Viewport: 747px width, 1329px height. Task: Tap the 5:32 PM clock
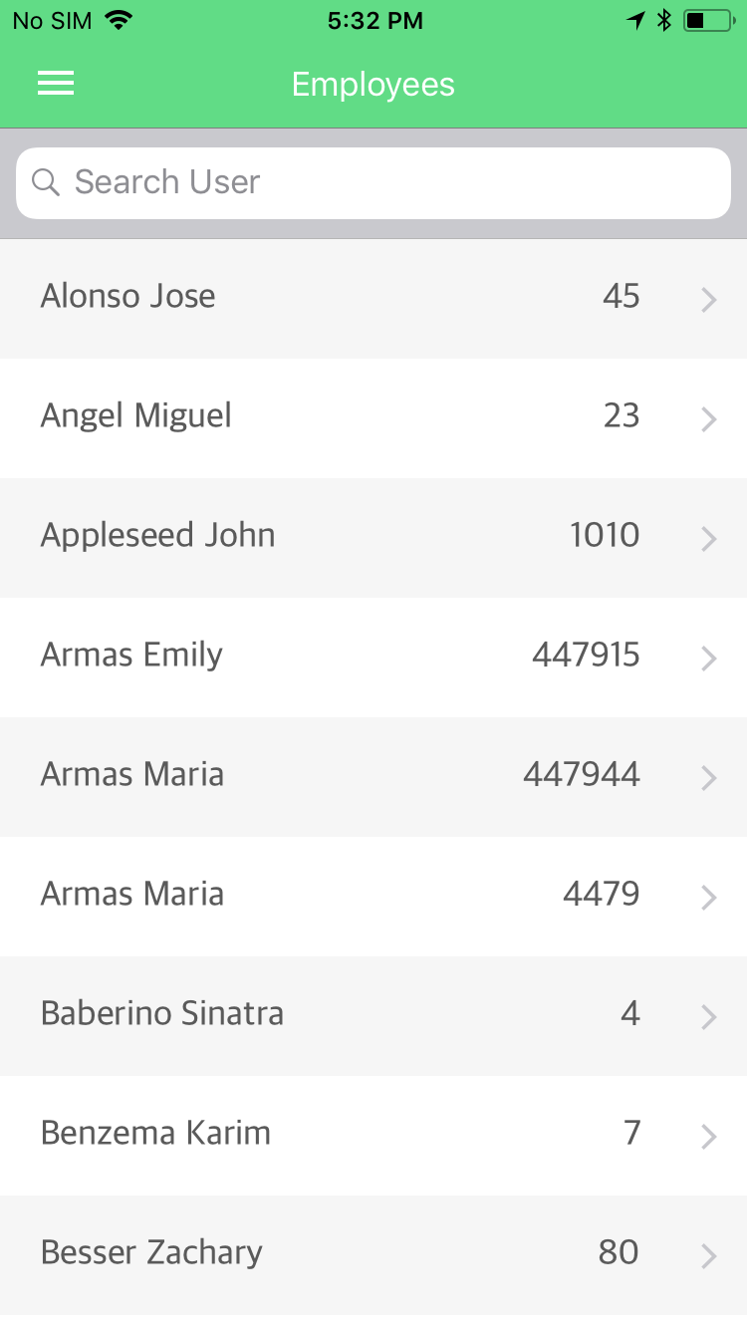(x=374, y=21)
